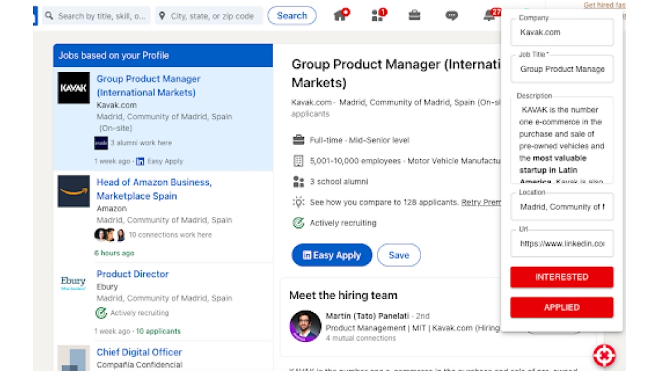
Task: Click the alumni school logo in Kavak listing
Action: pos(101,143)
